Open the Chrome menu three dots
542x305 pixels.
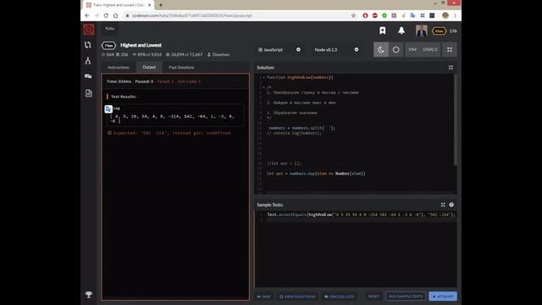pos(455,15)
